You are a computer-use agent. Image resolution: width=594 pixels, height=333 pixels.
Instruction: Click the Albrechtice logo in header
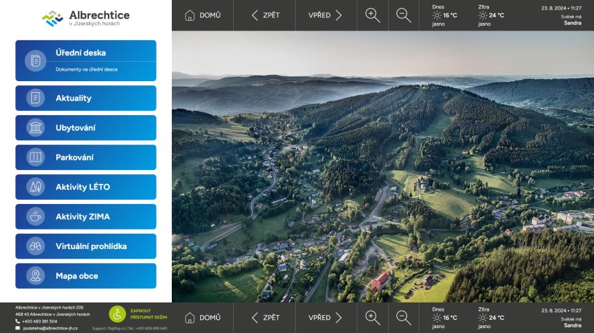[x=86, y=18]
